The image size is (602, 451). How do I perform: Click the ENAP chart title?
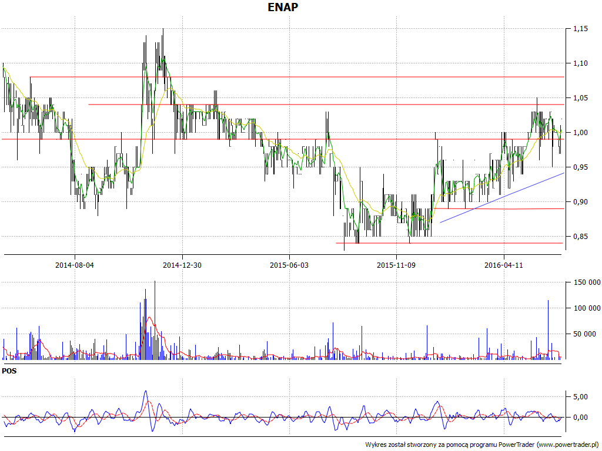[x=283, y=7]
